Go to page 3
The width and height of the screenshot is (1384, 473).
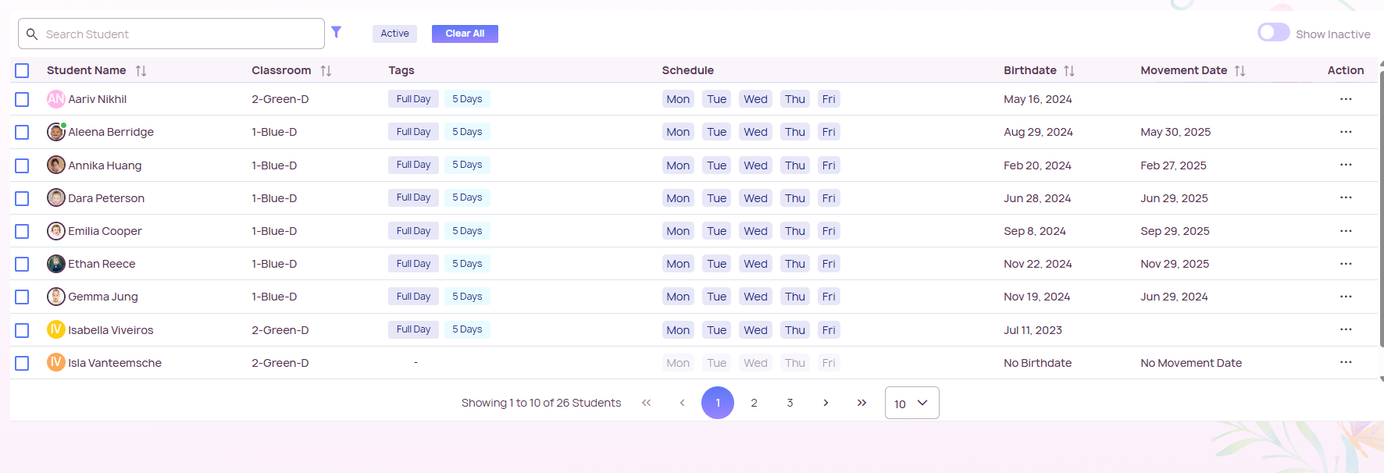[790, 403]
